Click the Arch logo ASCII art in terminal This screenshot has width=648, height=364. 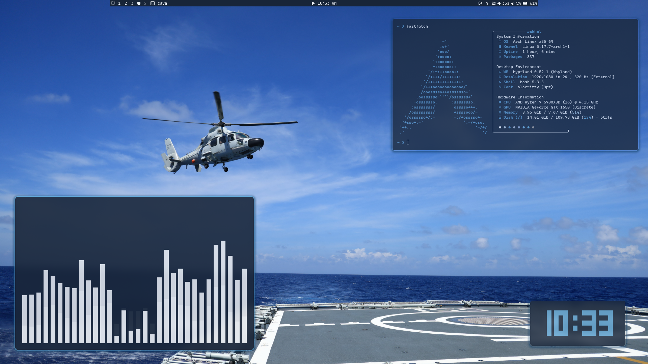(x=444, y=87)
